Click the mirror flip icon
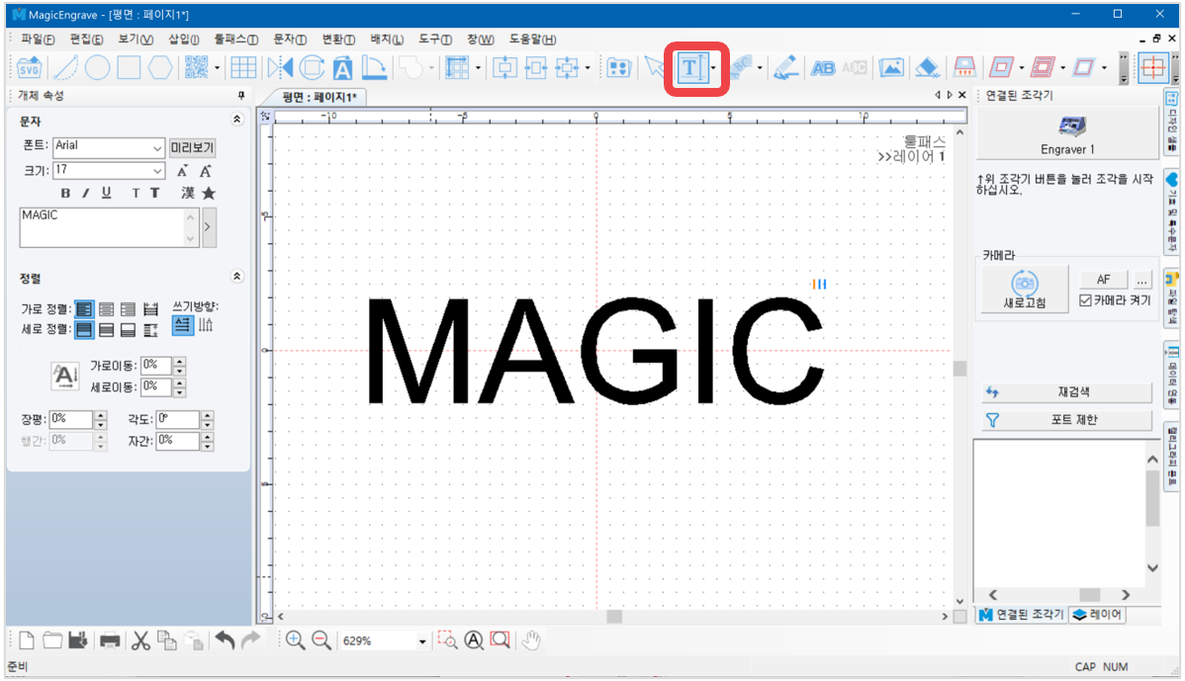The width and height of the screenshot is (1185, 681). pyautogui.click(x=280, y=68)
